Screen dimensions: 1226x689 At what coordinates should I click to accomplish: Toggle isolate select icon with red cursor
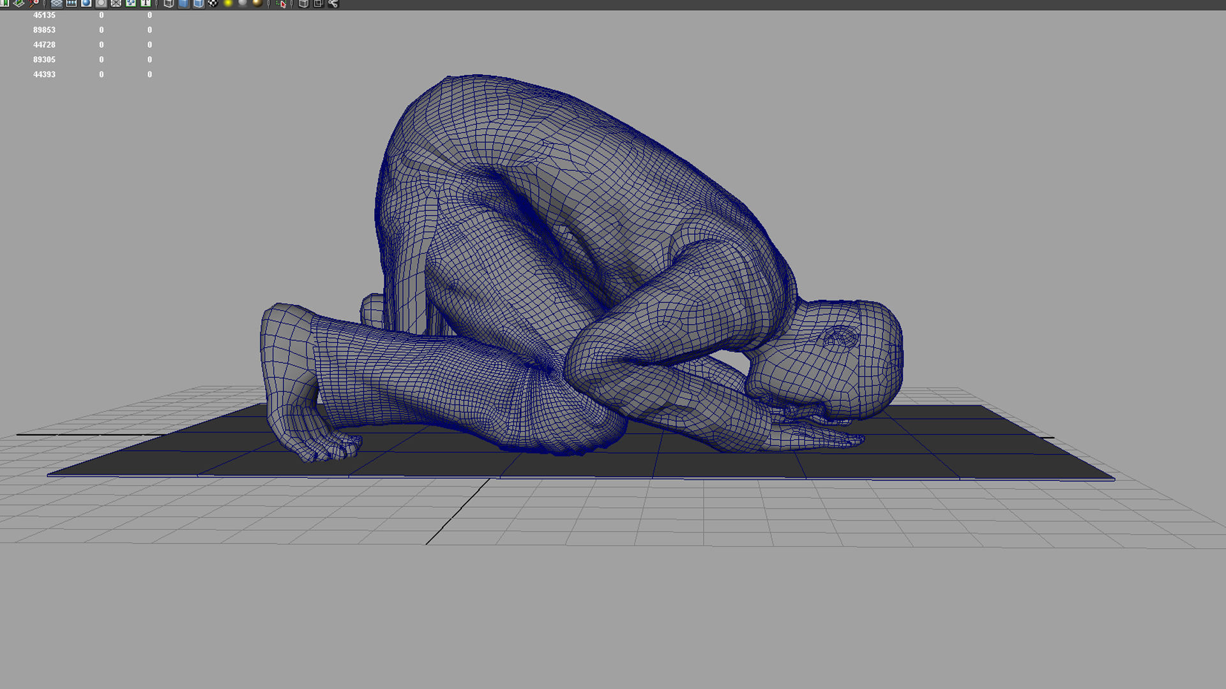pos(282,3)
